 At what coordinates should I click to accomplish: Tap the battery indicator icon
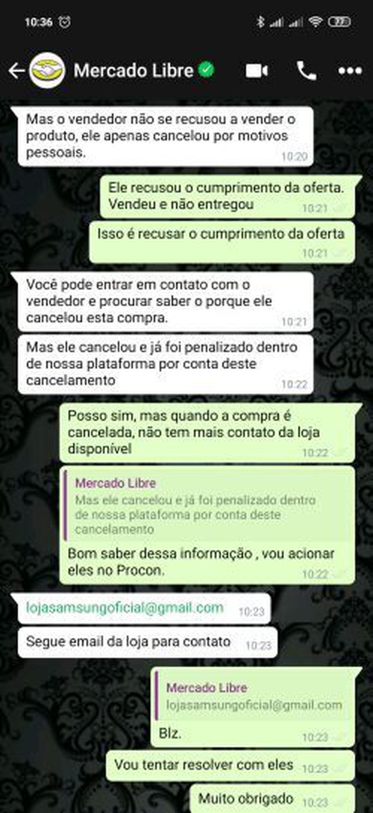click(339, 22)
